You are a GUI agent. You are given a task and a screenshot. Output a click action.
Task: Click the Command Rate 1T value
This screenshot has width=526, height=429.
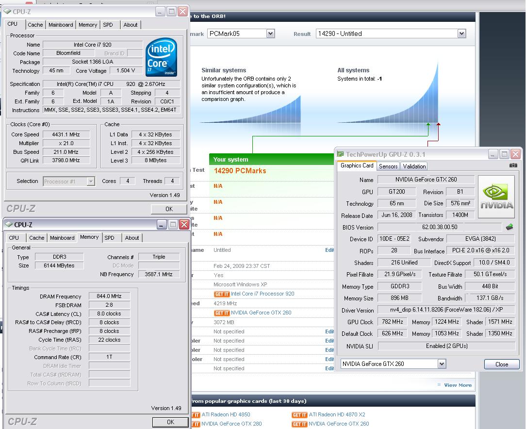click(x=109, y=357)
